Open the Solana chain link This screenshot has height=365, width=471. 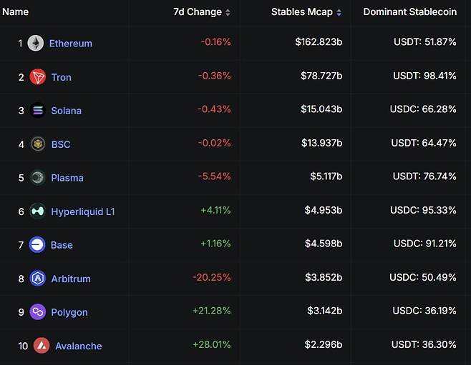[66, 111]
